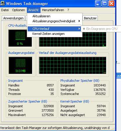Viewport: 121px width, 131px height.
Task: Switch to the Anwendungen tab
Action: point(13,18)
